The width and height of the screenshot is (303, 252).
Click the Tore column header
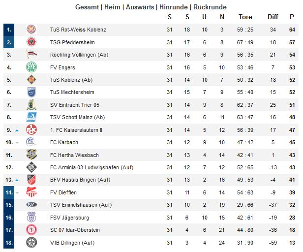[245, 17]
